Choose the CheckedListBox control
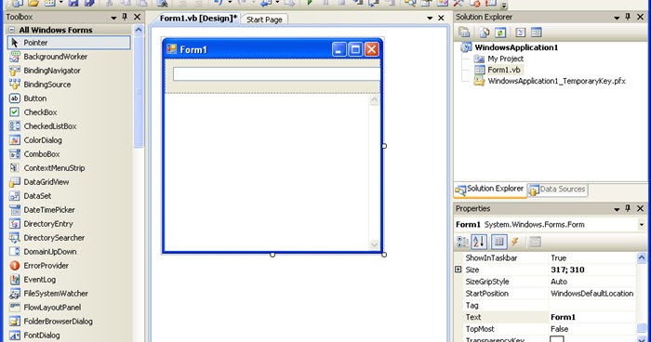Image resolution: width=651 pixels, height=342 pixels. coord(69,126)
